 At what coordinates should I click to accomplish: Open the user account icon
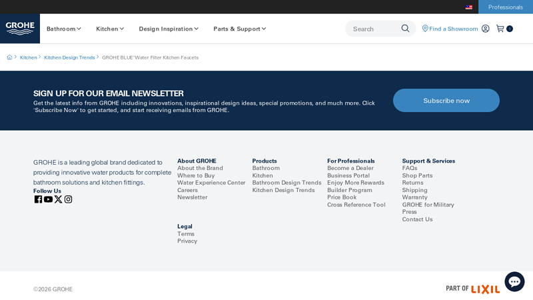pos(485,29)
